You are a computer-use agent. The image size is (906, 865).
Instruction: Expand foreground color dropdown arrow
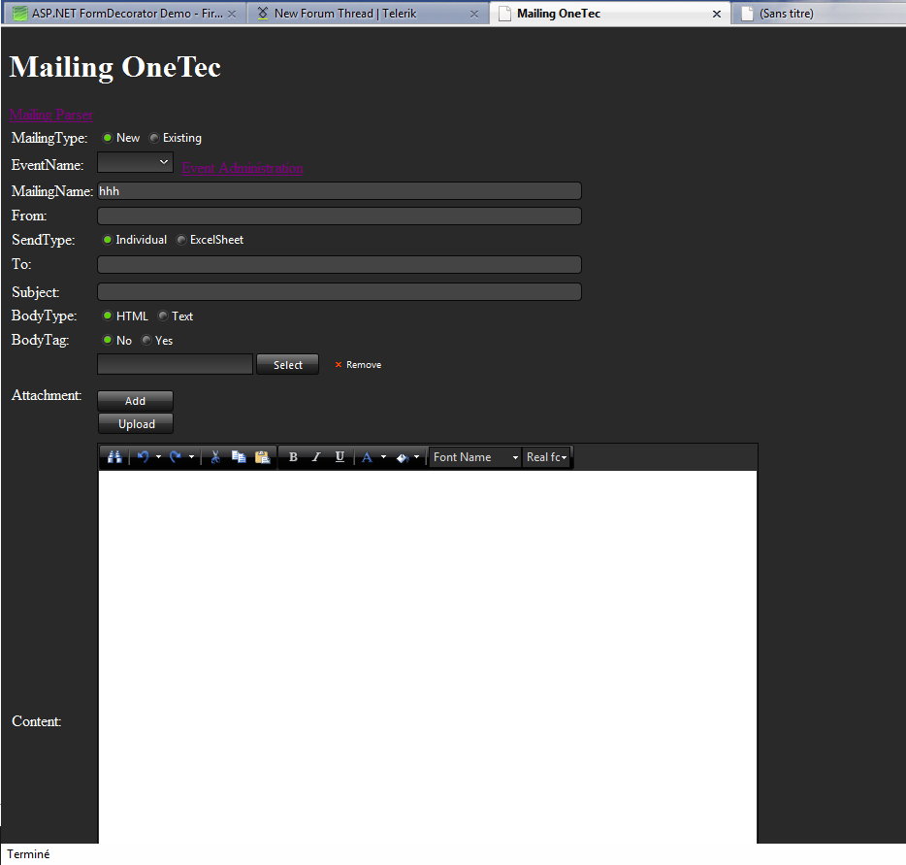[383, 457]
